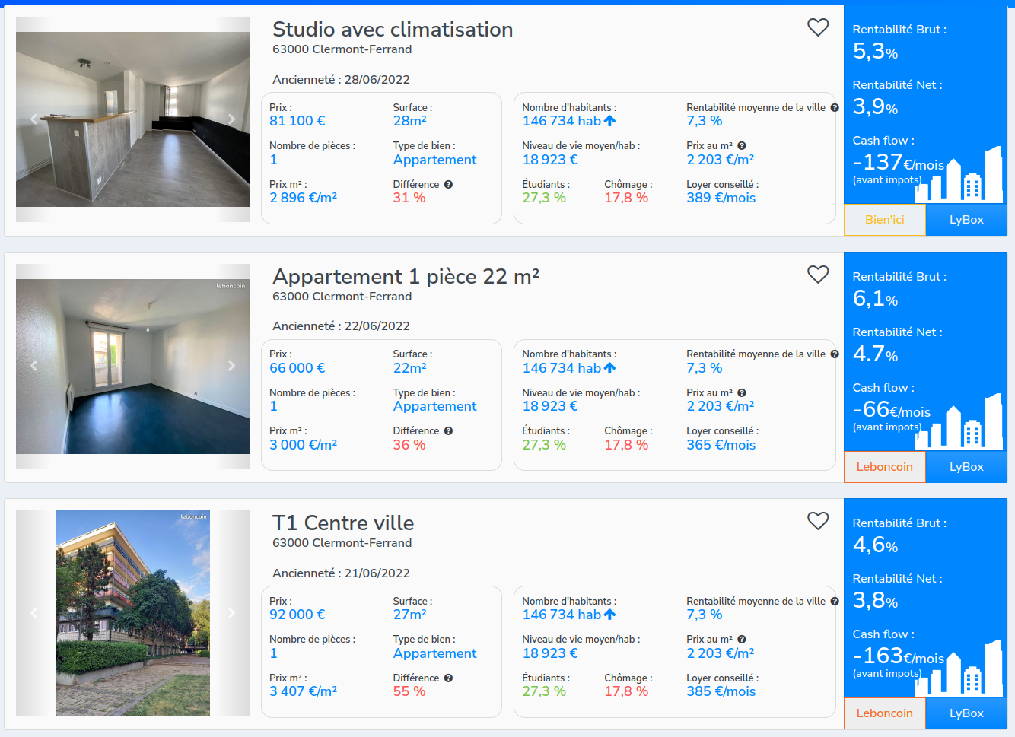Open info icon for Rentabilité moyenne de la ville in second listing
The height and width of the screenshot is (737, 1015).
835,354
